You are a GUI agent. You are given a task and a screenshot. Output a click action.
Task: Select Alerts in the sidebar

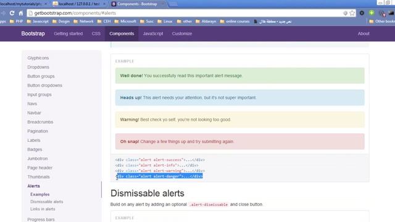[x=33, y=186]
